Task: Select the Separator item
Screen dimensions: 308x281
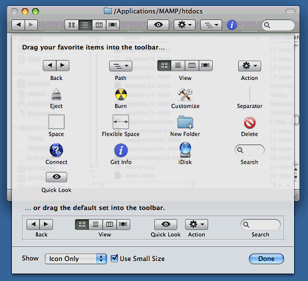Action: click(x=249, y=94)
